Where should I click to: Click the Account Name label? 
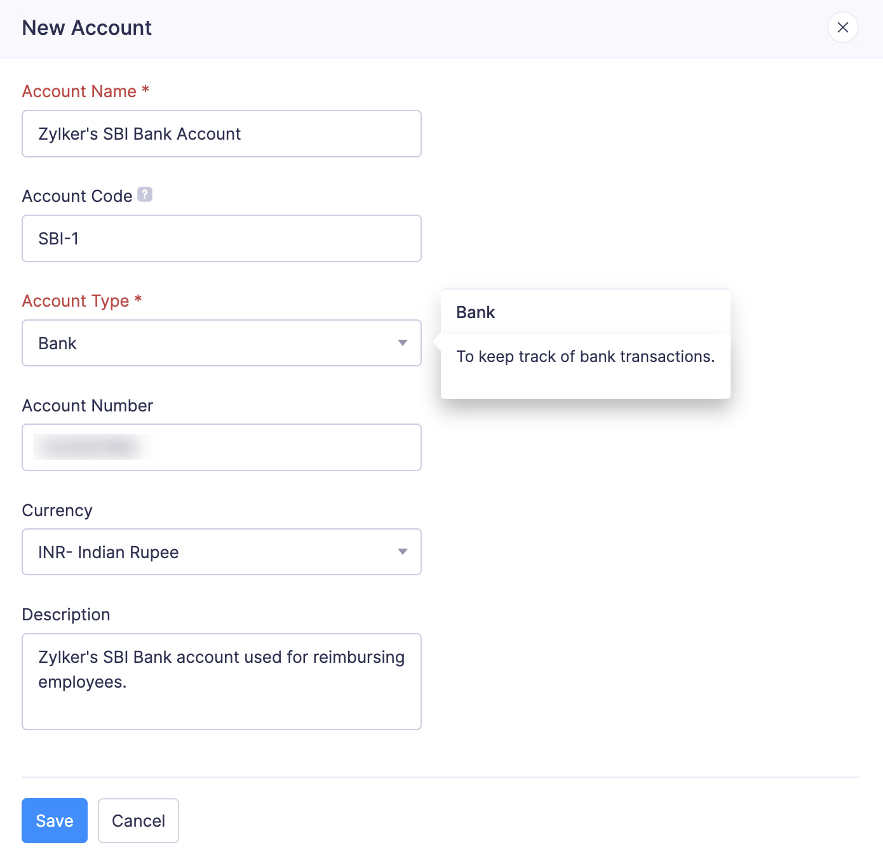click(79, 91)
